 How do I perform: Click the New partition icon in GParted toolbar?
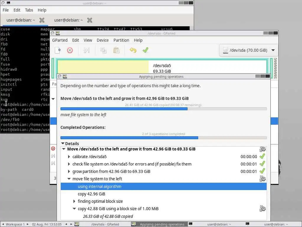[58, 50]
